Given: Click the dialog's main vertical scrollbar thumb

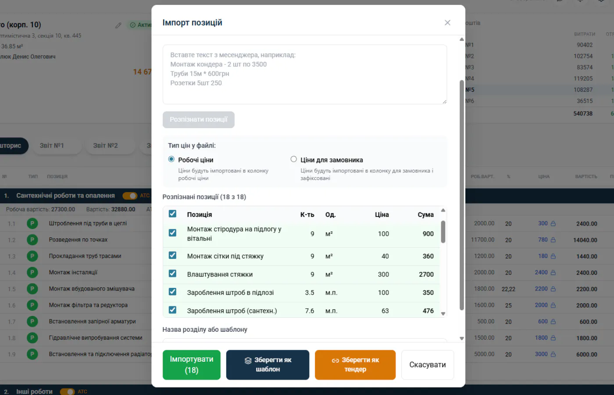Looking at the screenshot, I should pos(461,195).
